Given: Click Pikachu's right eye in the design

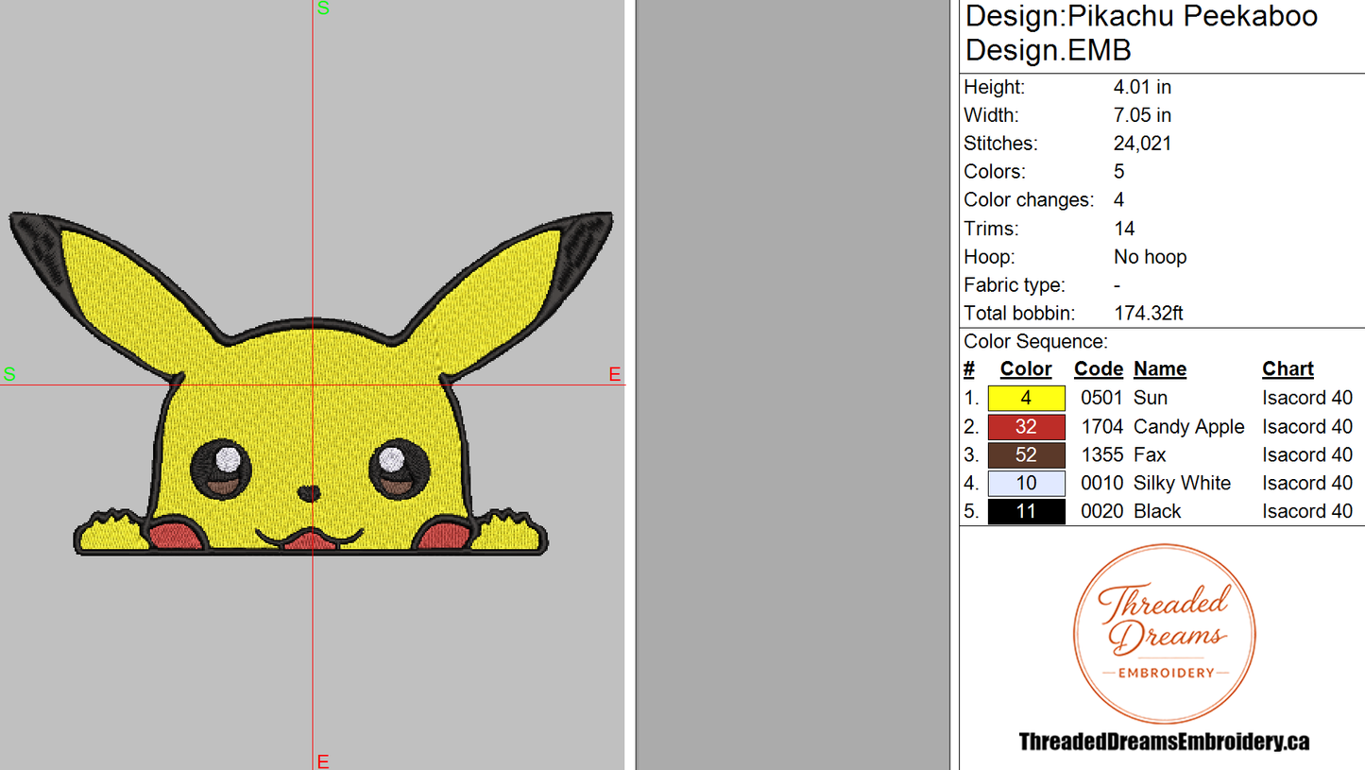Looking at the screenshot, I should (x=399, y=470).
